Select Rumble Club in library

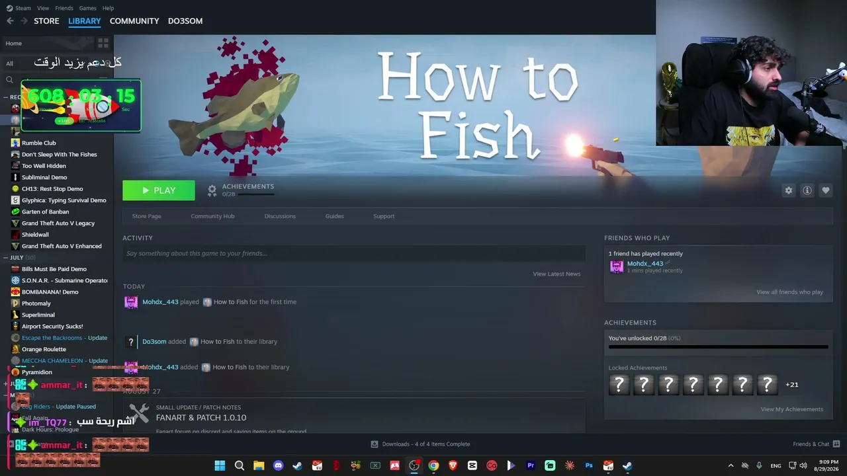coord(38,143)
